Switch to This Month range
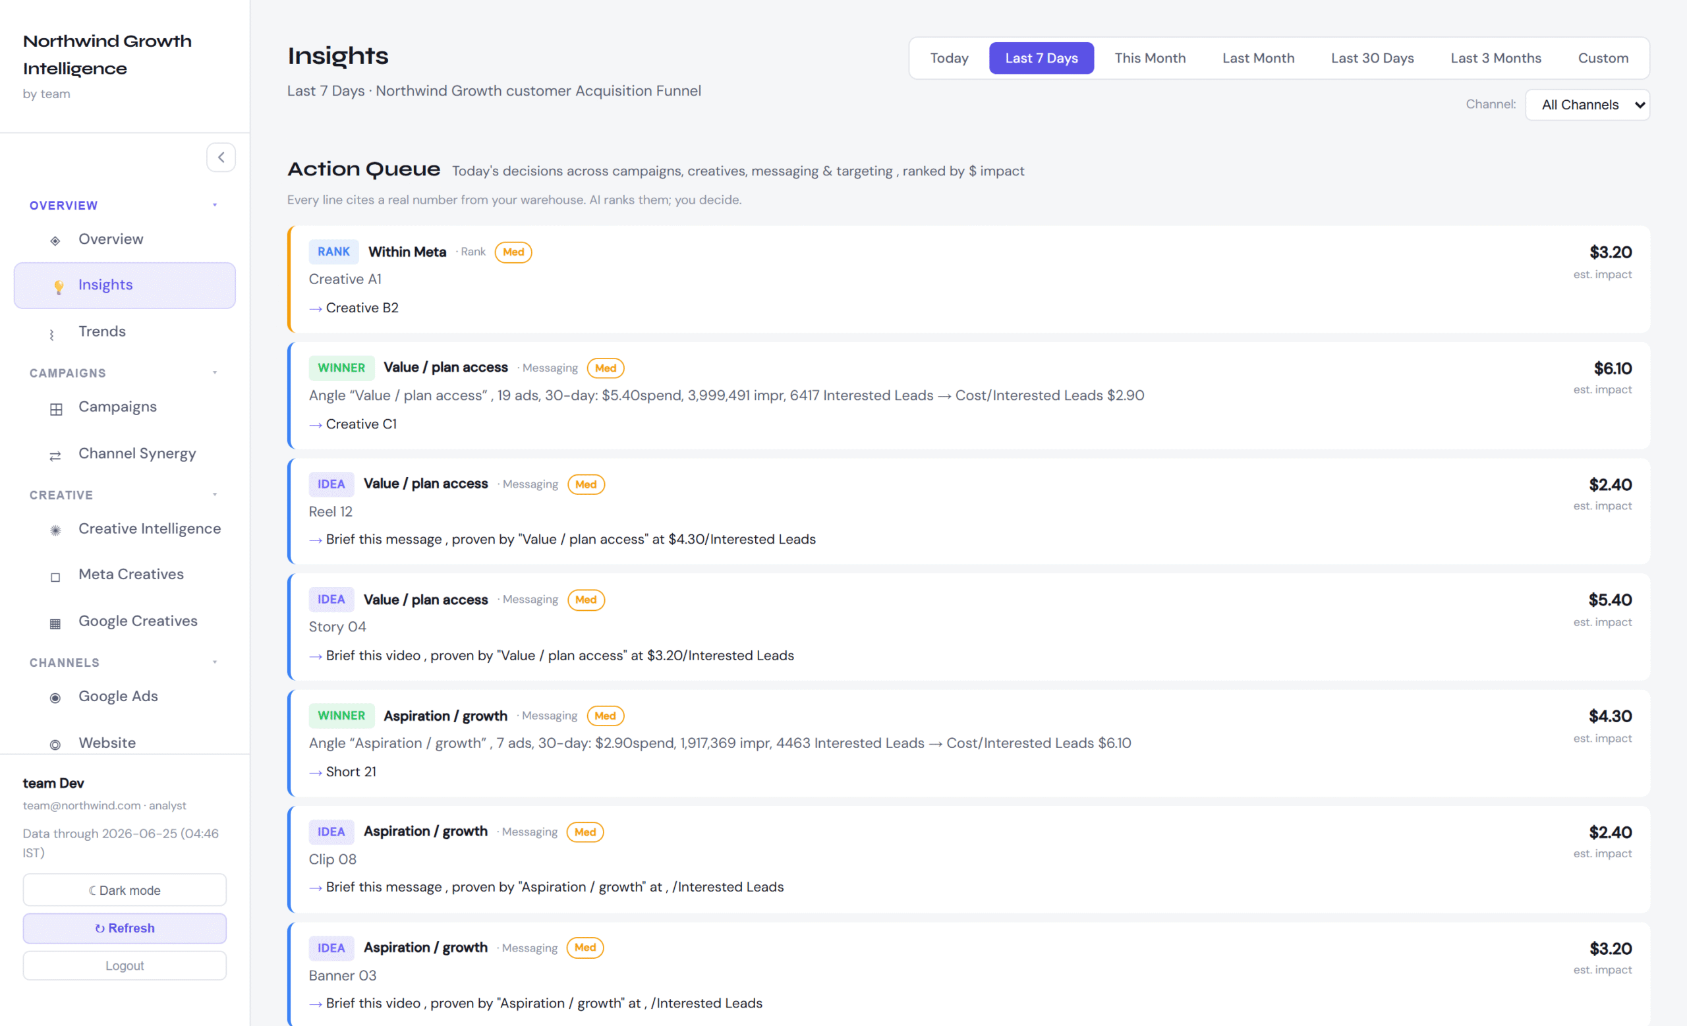The width and height of the screenshot is (1687, 1026). click(x=1149, y=58)
